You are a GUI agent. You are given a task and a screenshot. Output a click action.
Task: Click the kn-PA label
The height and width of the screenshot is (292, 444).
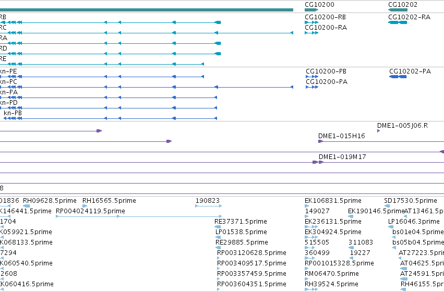pos(8,92)
